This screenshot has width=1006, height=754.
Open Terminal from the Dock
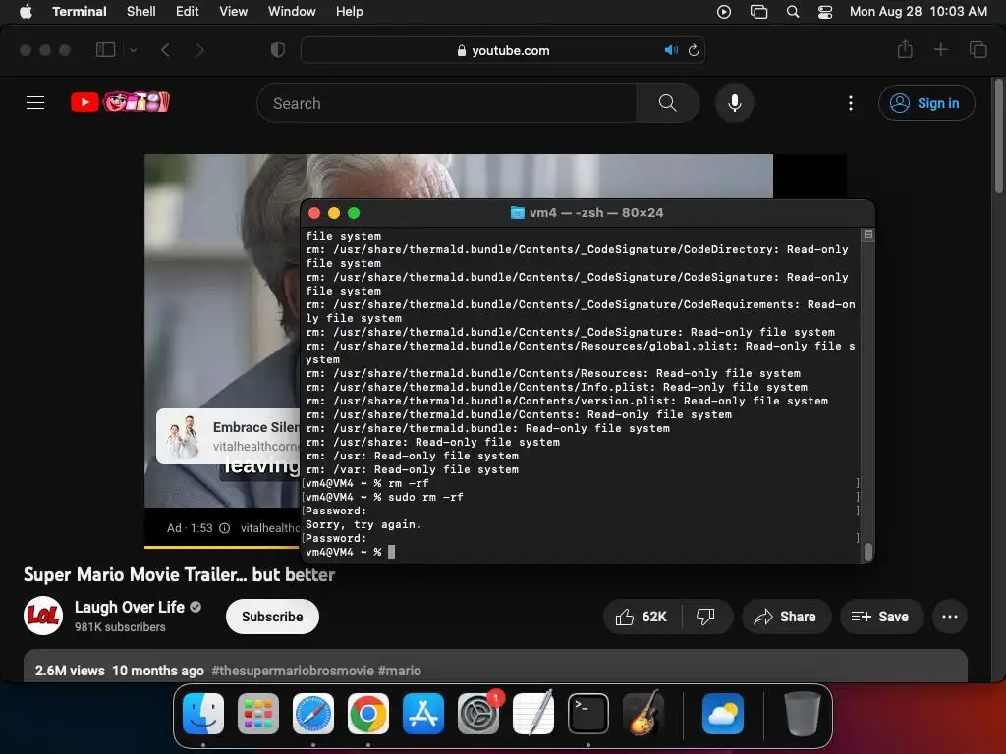point(588,714)
